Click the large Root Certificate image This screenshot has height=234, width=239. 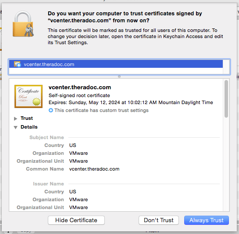pos(29,96)
